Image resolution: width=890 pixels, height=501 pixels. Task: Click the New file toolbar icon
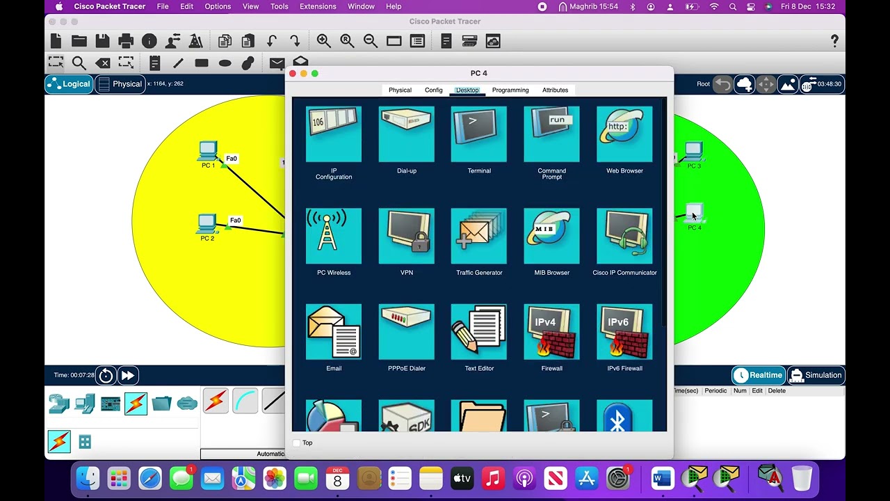pos(56,41)
